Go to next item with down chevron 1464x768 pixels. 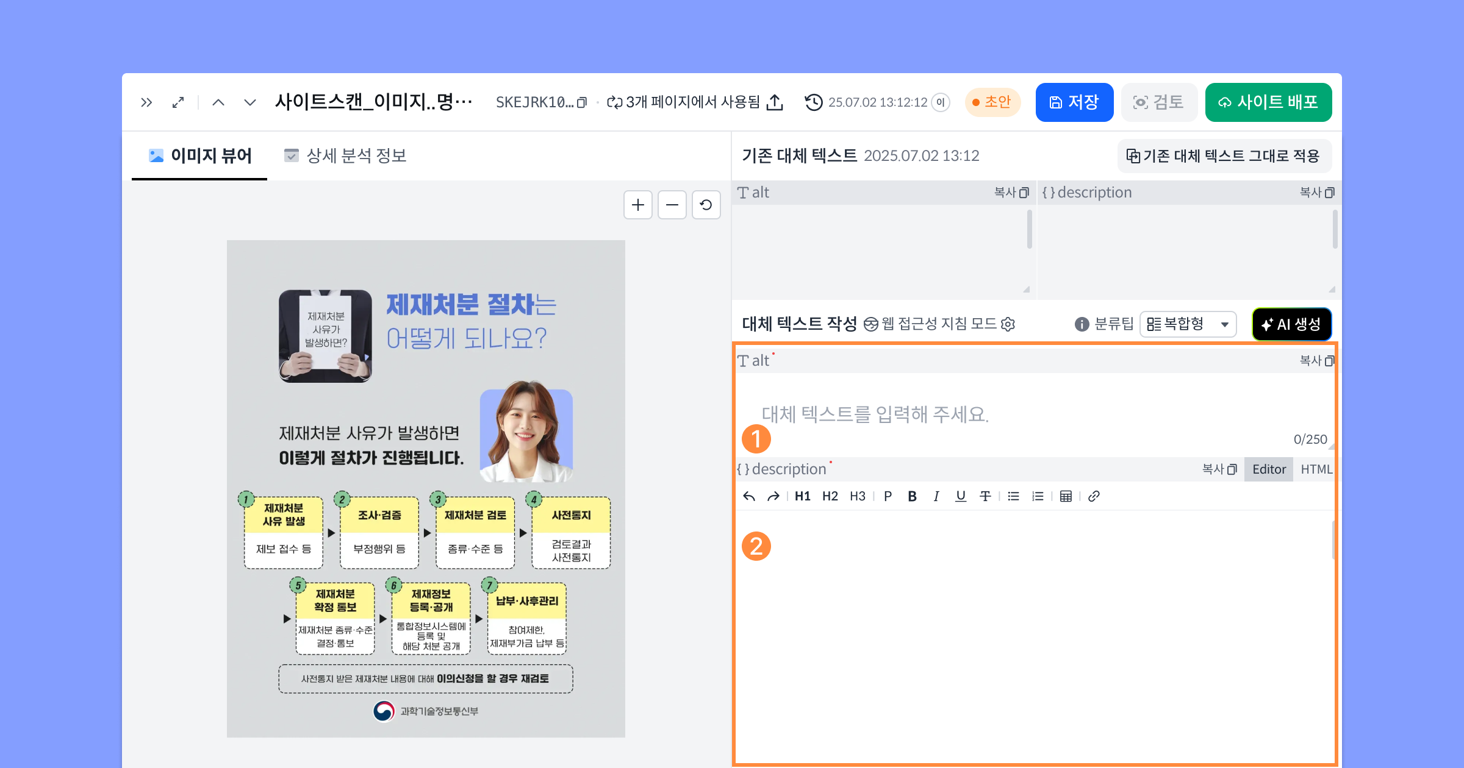pos(249,102)
